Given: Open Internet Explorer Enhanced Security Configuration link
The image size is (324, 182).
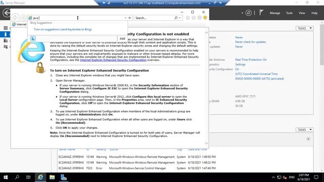Looking at the screenshot, I should [x=113, y=60].
